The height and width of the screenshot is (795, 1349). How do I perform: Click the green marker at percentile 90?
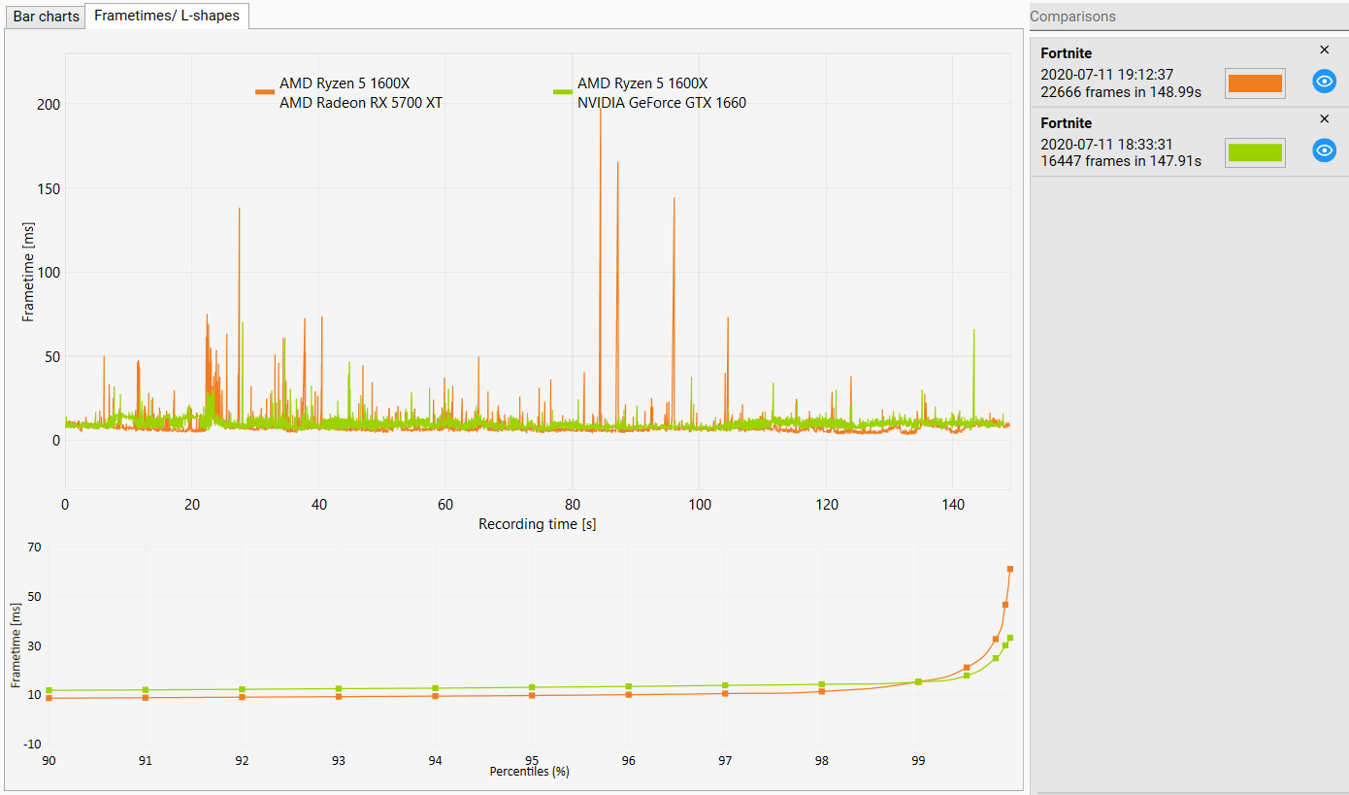pos(49,690)
